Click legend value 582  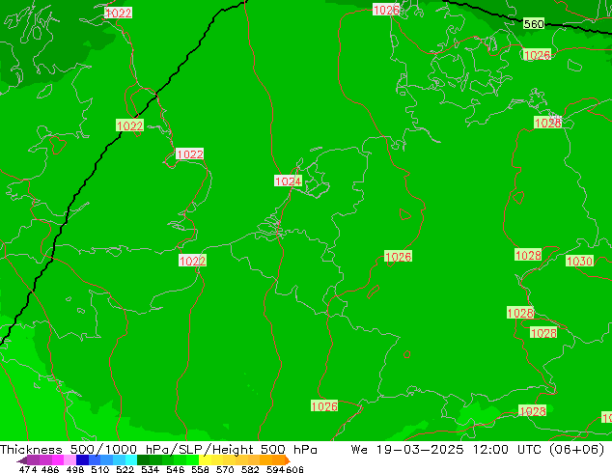point(250,469)
